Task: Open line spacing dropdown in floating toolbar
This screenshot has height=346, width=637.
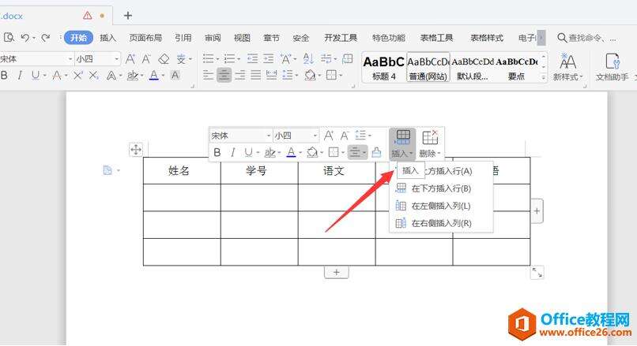Action: click(369, 136)
